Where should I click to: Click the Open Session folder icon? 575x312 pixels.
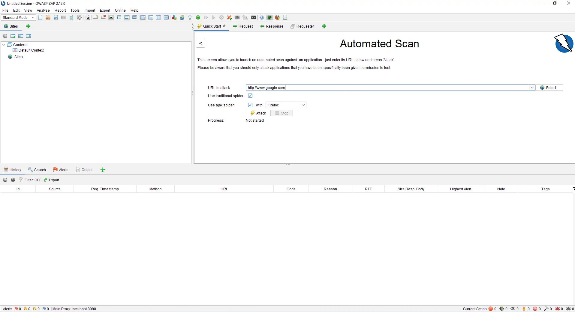click(48, 17)
